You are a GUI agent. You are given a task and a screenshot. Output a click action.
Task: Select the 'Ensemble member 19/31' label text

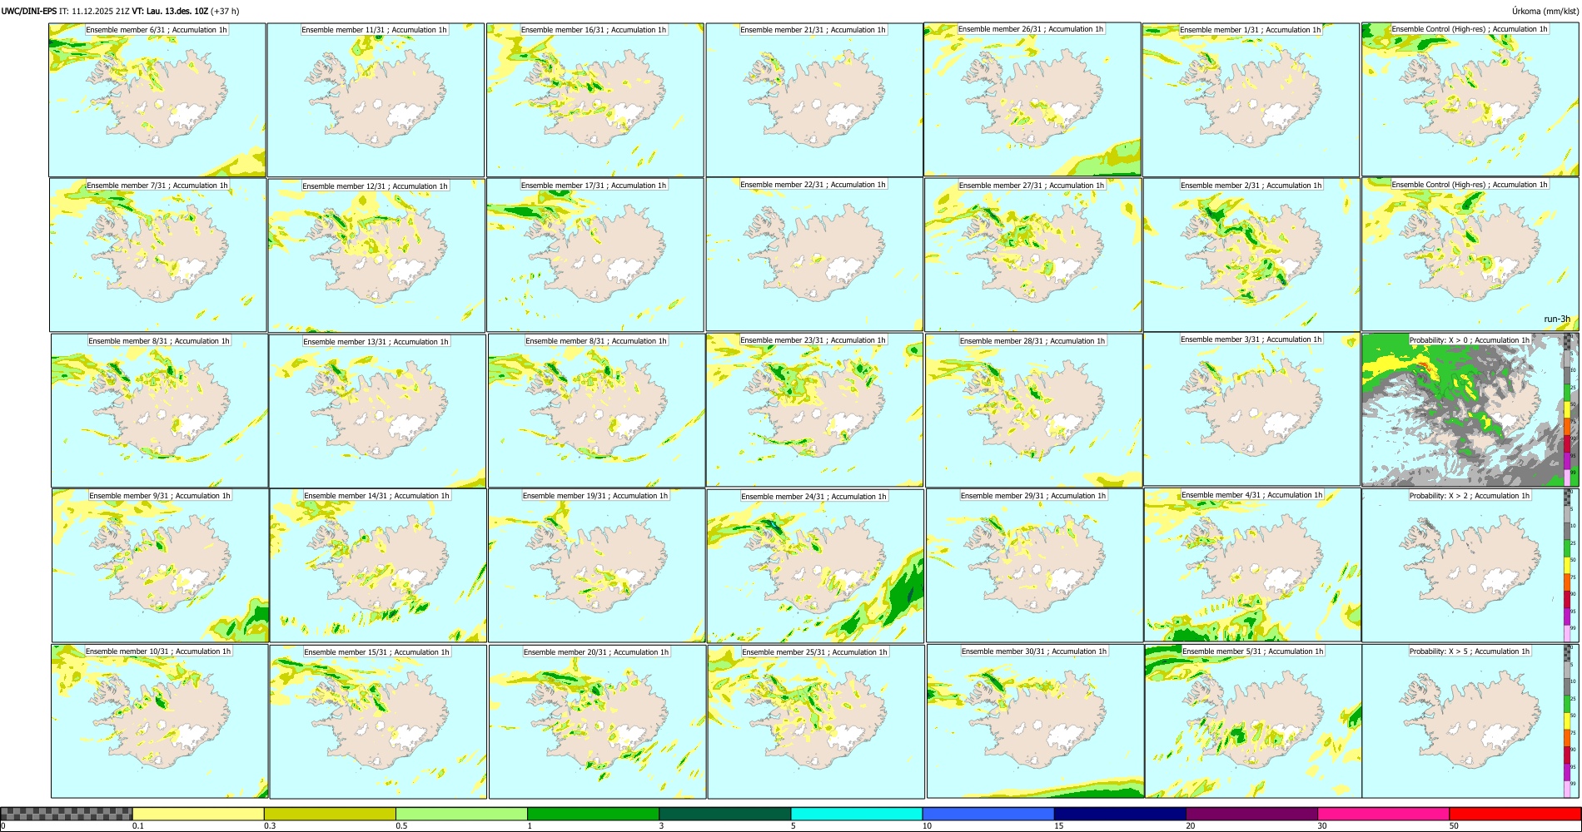(565, 496)
